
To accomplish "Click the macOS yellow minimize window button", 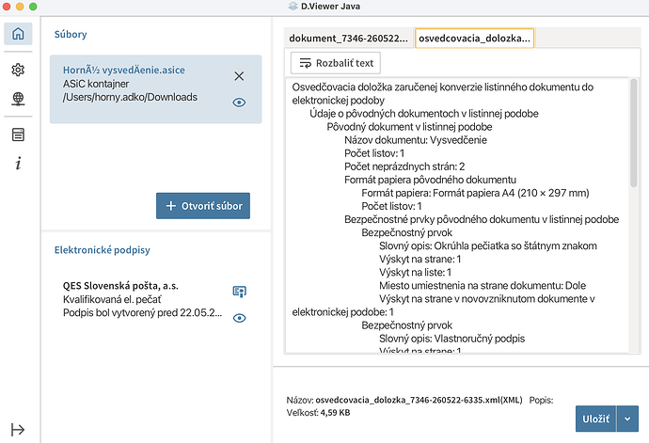I will point(20,7).
